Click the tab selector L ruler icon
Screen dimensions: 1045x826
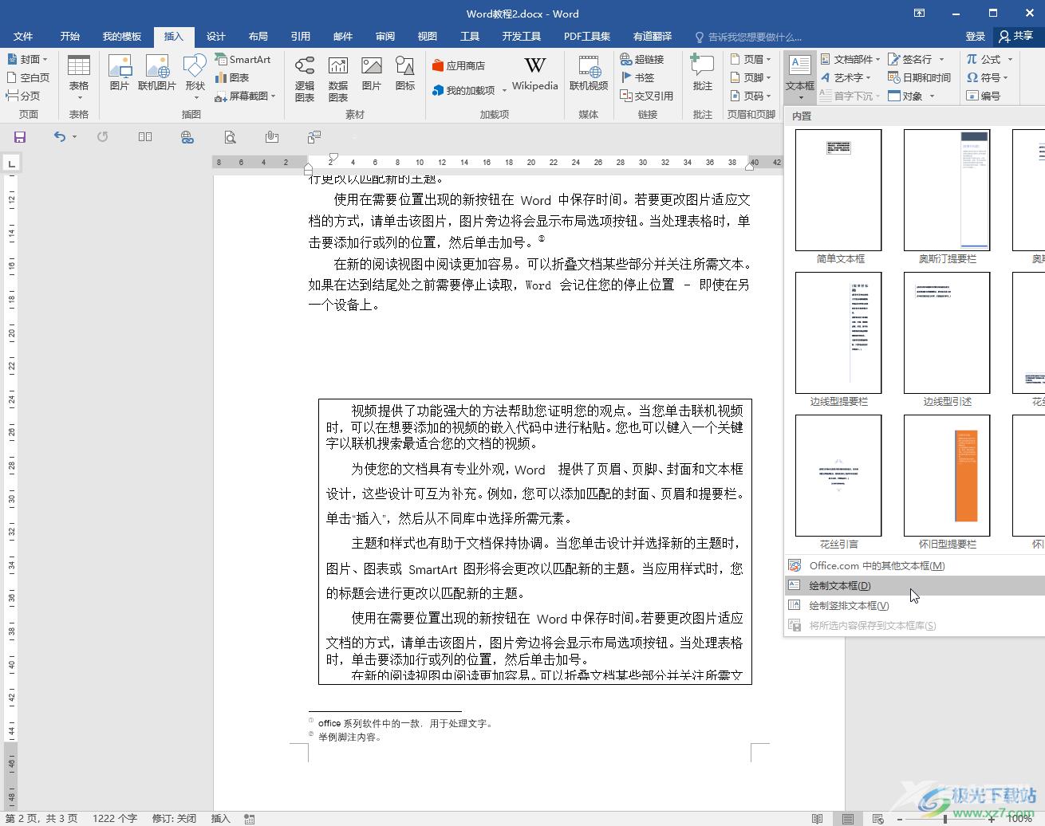(11, 164)
